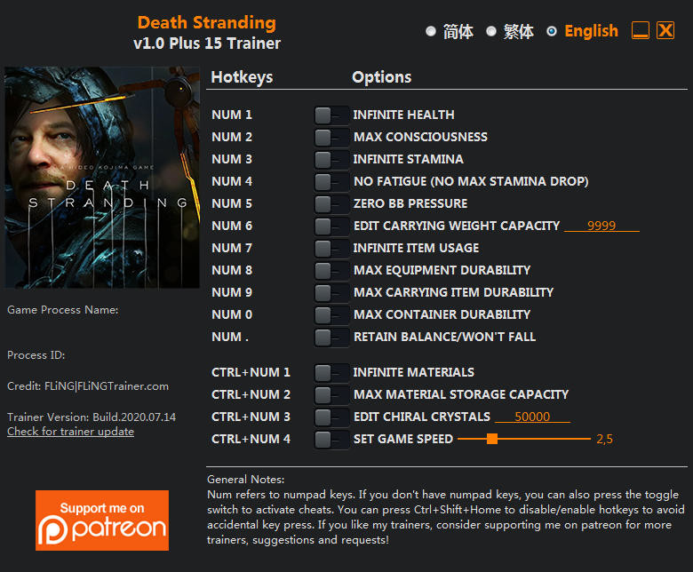Image resolution: width=693 pixels, height=572 pixels.
Task: Open the Check for trainer update link
Action: (71, 432)
